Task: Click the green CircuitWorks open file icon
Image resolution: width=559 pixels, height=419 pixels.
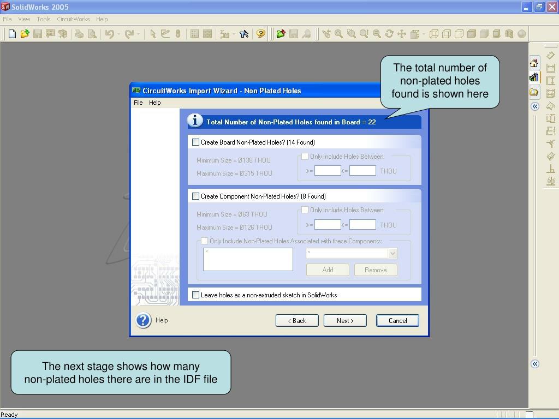Action: 281,34
